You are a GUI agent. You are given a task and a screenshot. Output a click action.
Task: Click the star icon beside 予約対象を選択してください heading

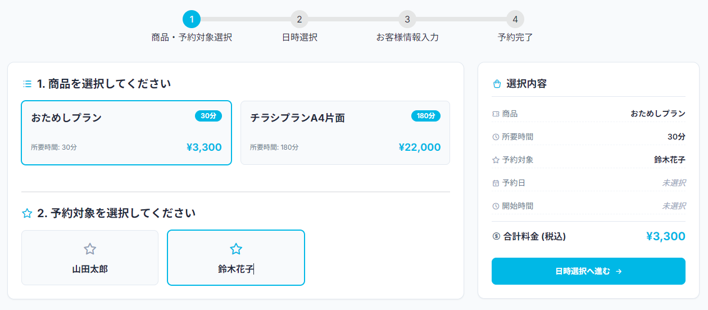pyautogui.click(x=27, y=213)
